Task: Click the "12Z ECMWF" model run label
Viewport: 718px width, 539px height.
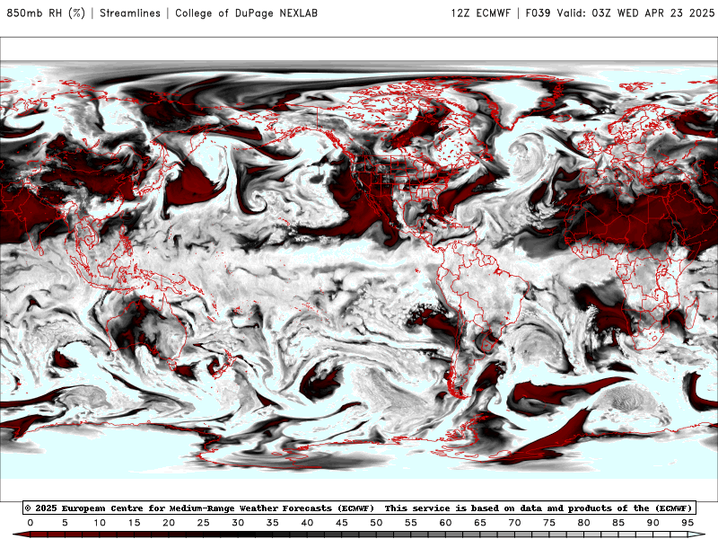Action: 481,13
